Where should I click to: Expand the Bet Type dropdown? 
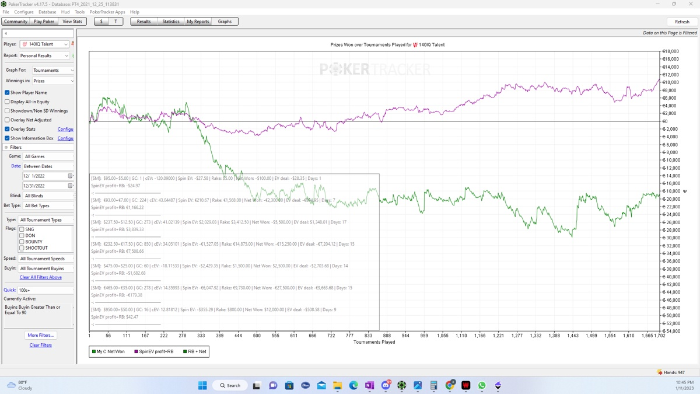(71, 206)
